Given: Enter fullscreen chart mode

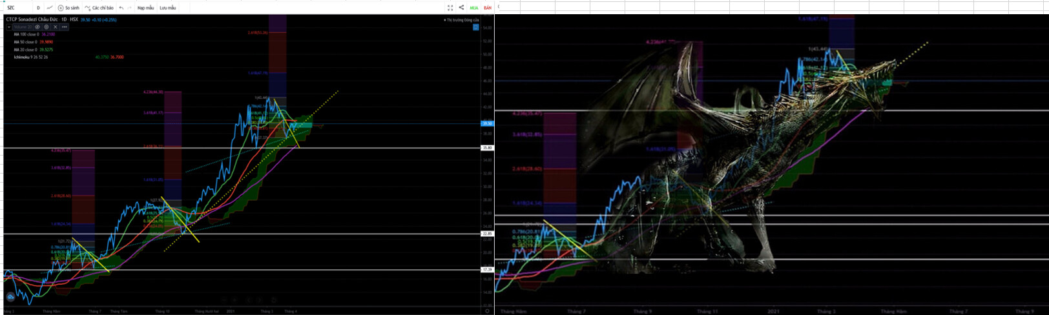Looking at the screenshot, I should [x=450, y=8].
